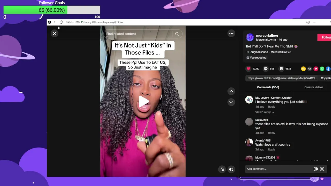
Task: Reload the TikTok page
Action: click(x=61, y=22)
